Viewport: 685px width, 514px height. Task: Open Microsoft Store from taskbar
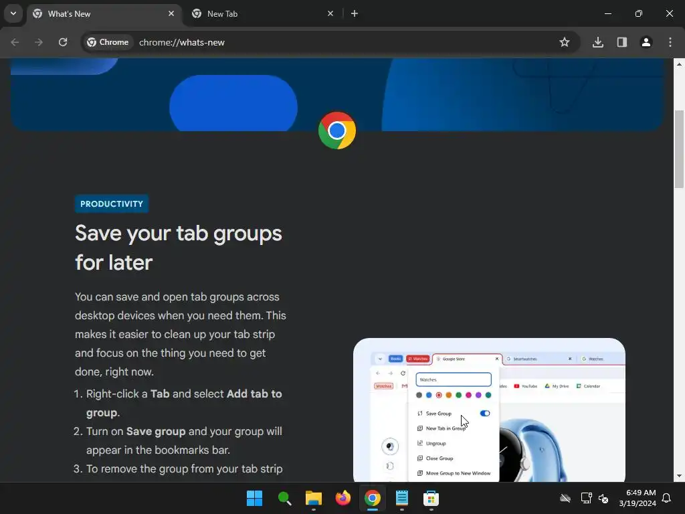(431, 498)
